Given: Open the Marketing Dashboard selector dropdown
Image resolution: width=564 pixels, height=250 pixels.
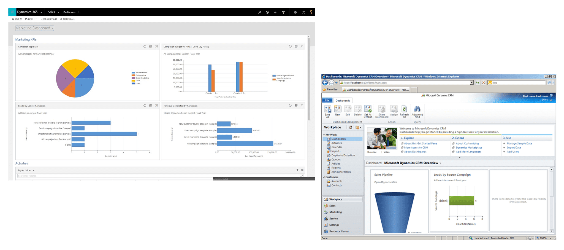Looking at the screenshot, I should [53, 28].
